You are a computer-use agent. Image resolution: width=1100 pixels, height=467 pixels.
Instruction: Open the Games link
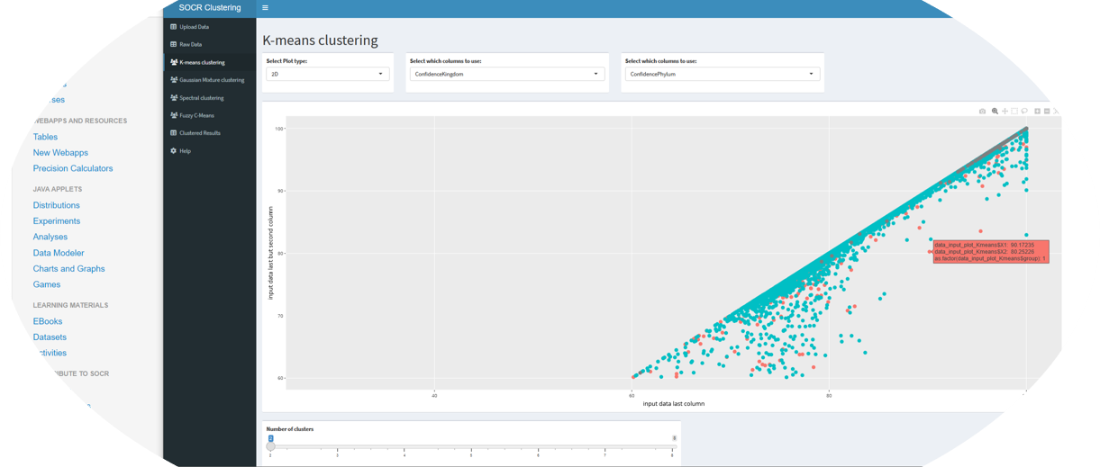click(47, 284)
